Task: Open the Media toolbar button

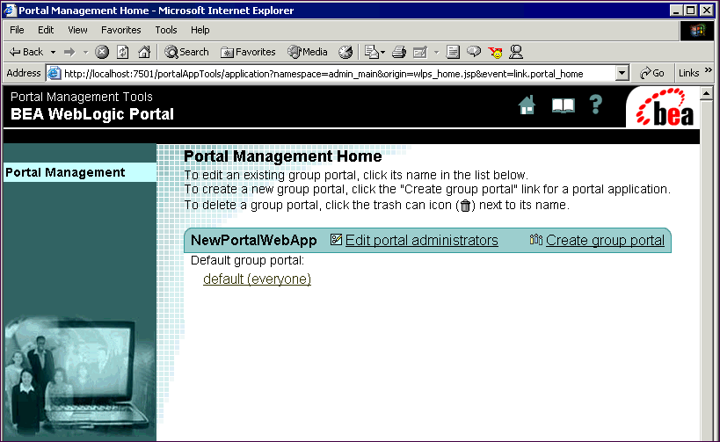Action: pyautogui.click(x=308, y=52)
